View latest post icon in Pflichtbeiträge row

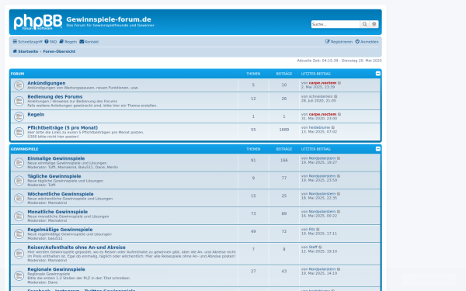point(333,128)
